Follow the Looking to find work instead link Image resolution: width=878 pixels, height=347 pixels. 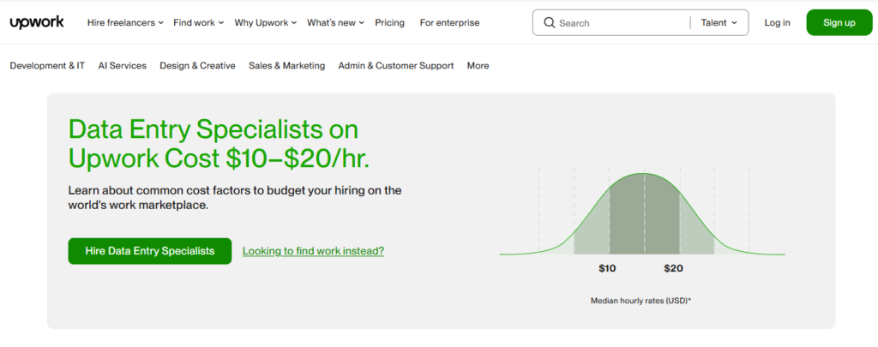pyautogui.click(x=313, y=251)
